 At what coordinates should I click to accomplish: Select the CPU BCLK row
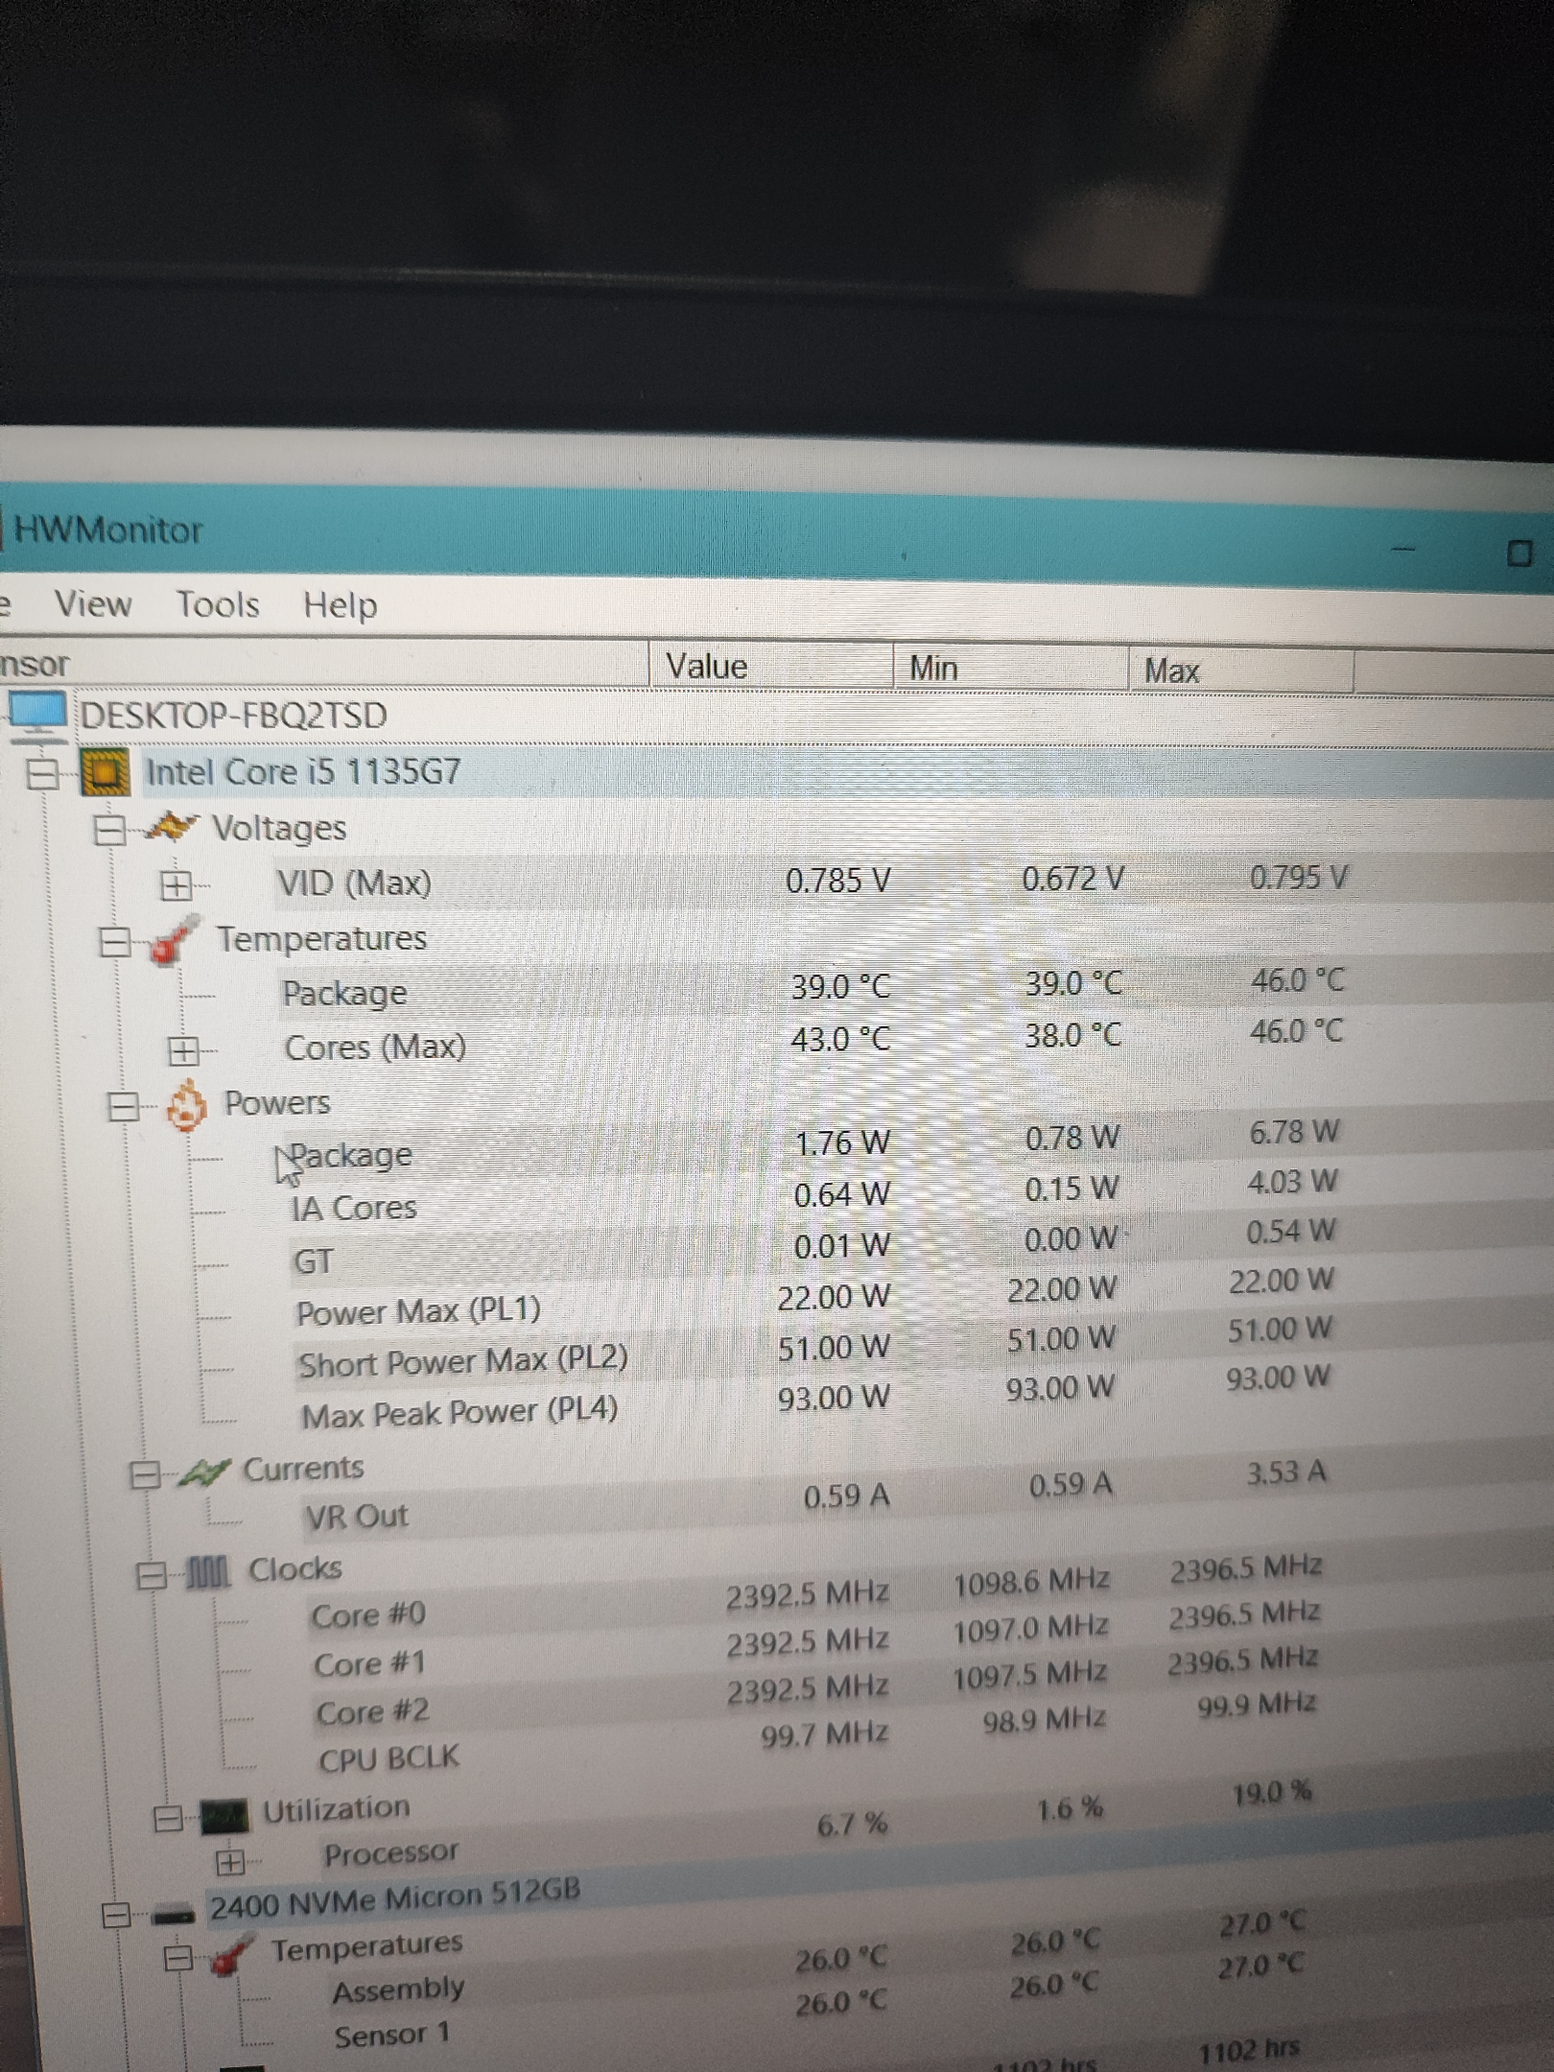388,1758
